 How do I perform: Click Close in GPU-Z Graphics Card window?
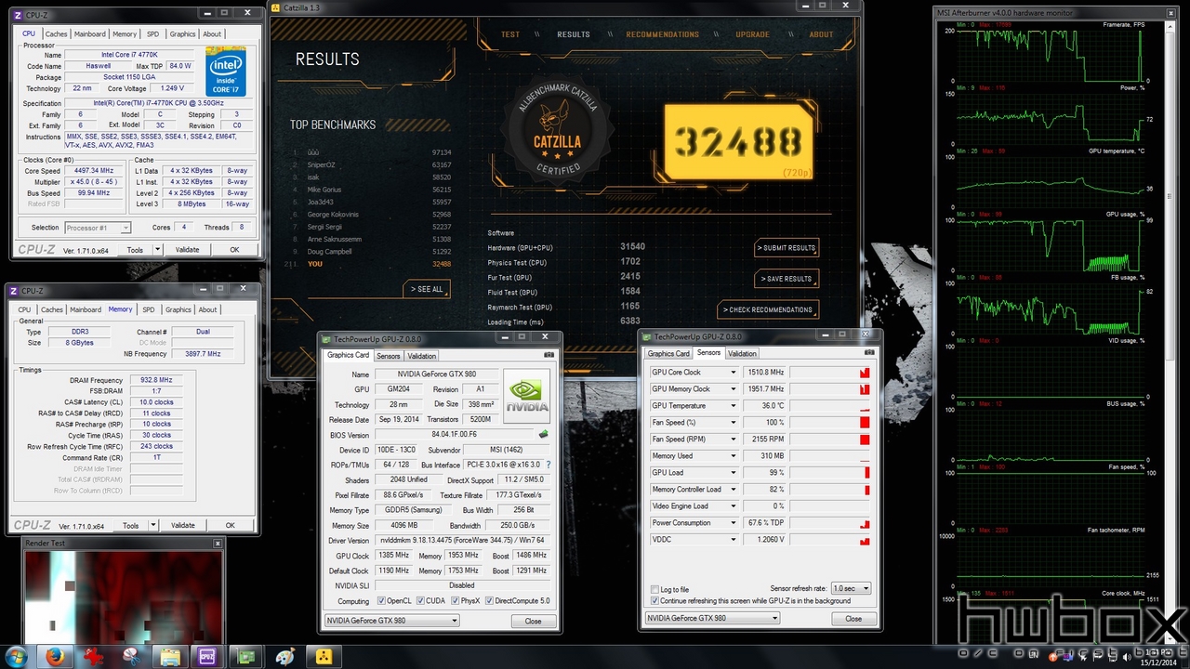(533, 621)
